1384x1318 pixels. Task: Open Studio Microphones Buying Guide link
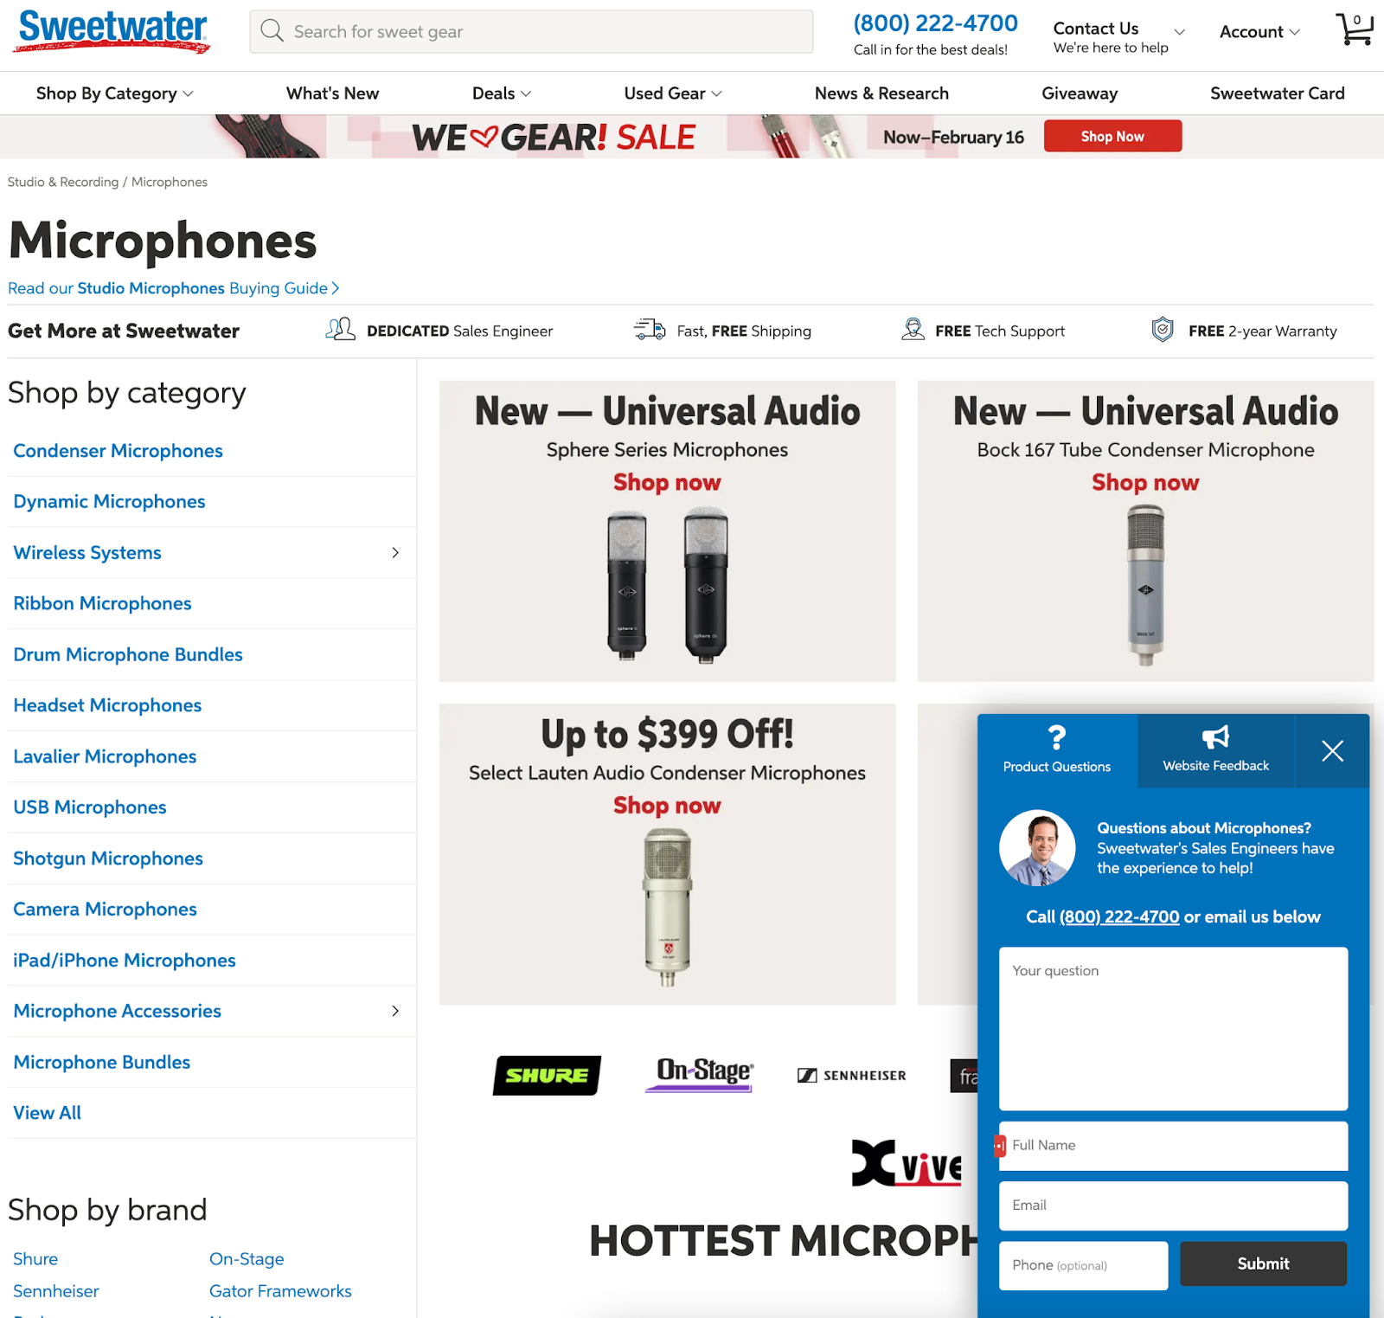(173, 288)
